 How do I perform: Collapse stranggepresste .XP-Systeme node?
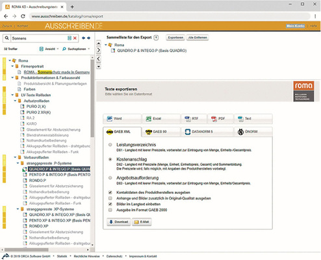pyautogui.click(x=18, y=209)
